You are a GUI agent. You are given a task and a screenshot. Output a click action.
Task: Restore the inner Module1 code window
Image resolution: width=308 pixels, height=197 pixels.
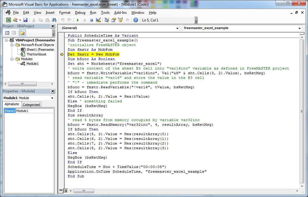coord(297,13)
